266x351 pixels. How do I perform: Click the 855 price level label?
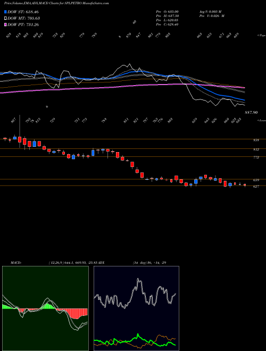tap(256, 140)
